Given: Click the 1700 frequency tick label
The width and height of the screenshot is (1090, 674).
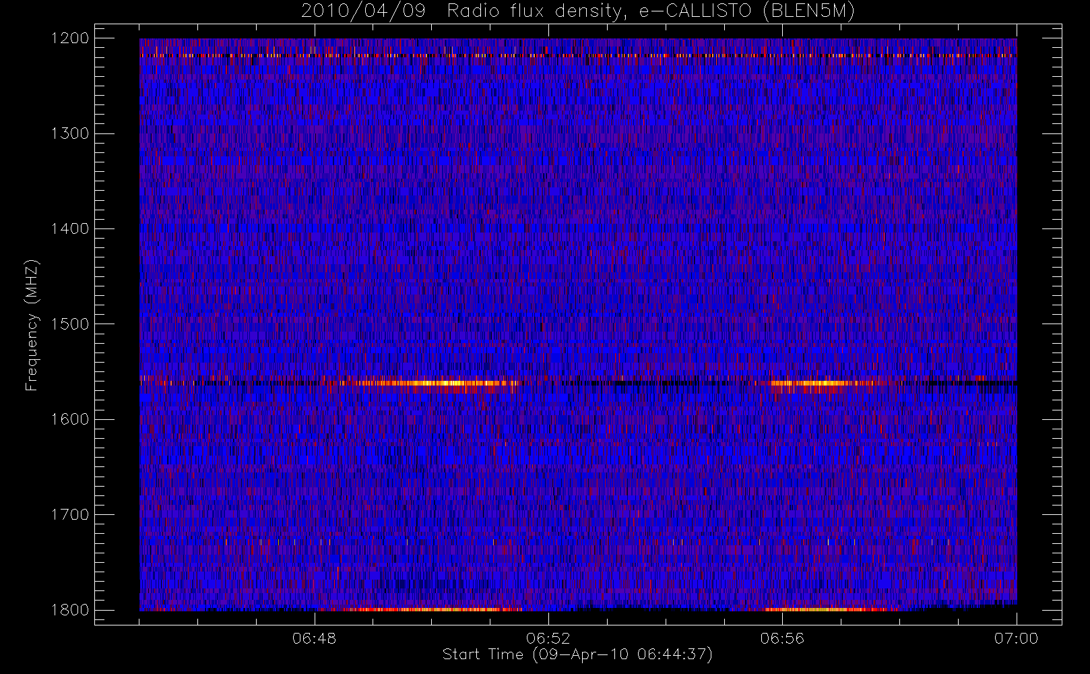Looking at the screenshot, I should coord(70,514).
